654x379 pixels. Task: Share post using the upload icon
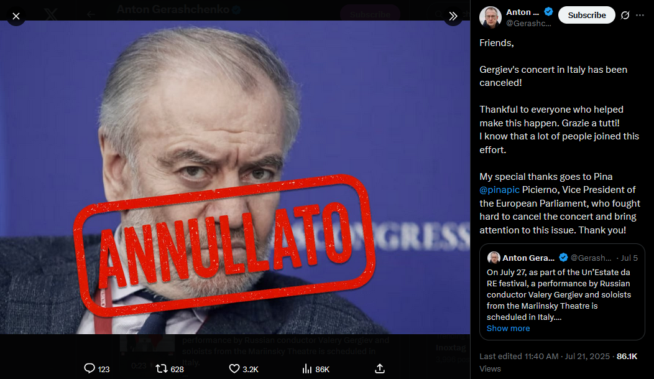(380, 368)
